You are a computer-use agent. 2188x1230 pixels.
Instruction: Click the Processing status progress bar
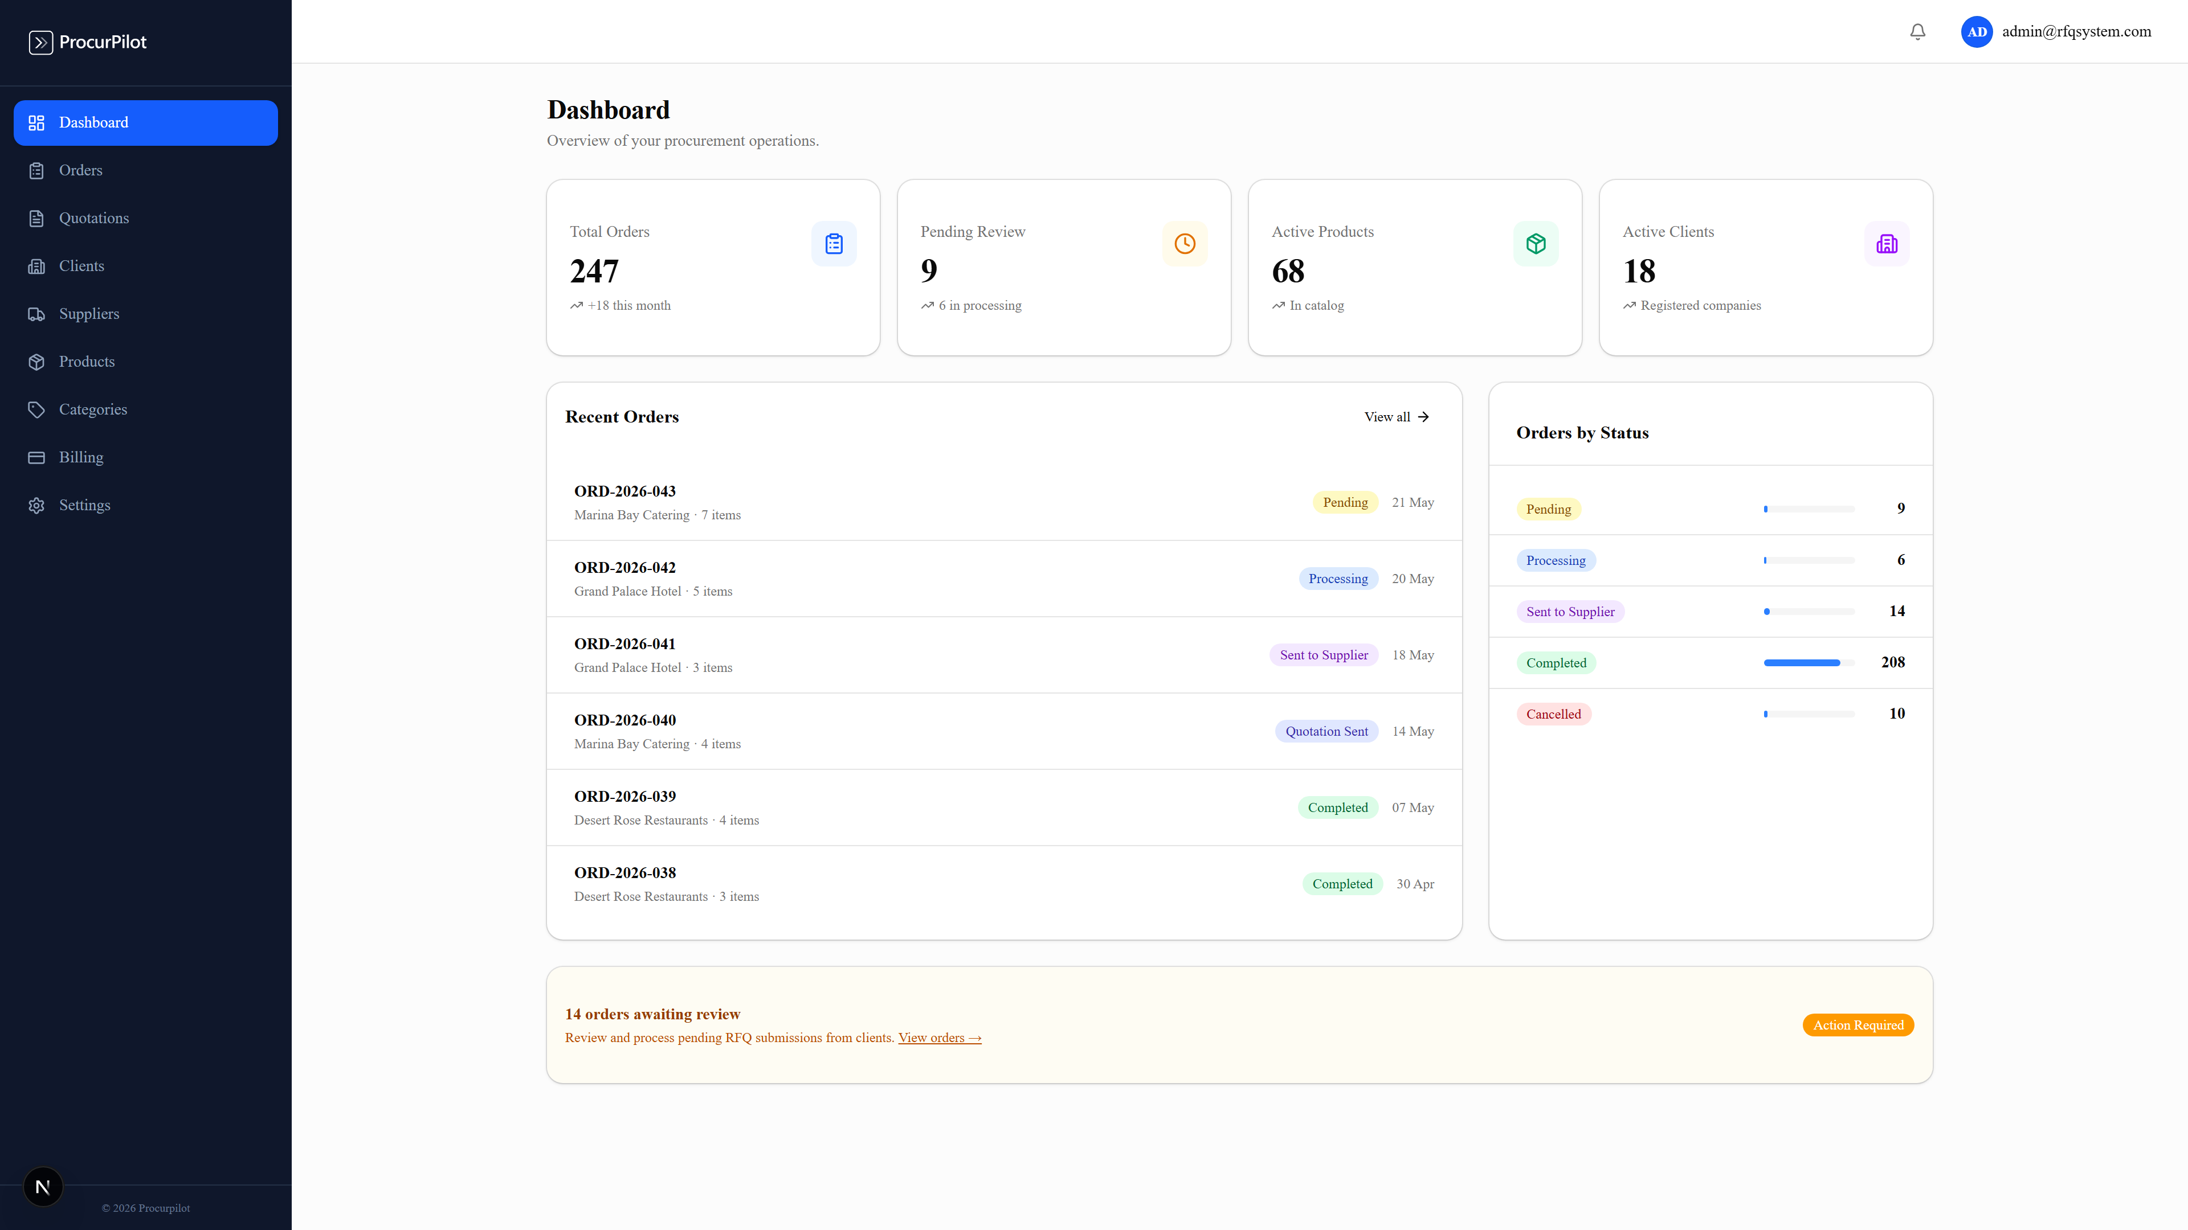(1809, 560)
